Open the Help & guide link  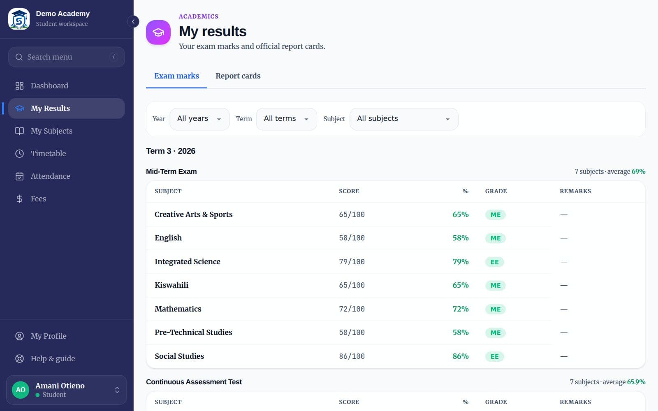67,358
